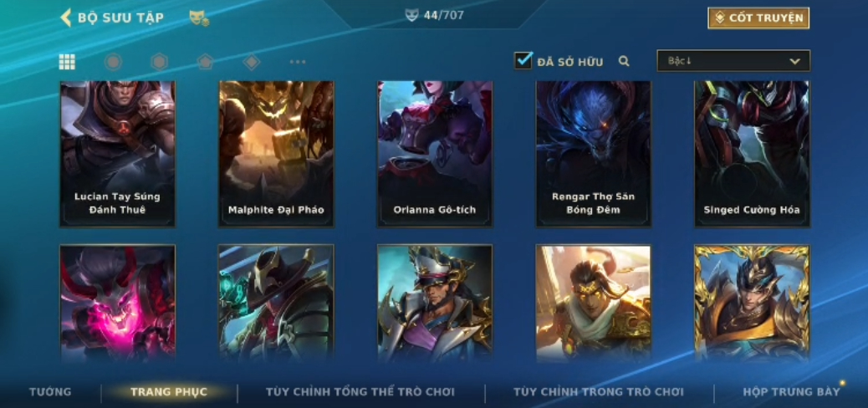Expand the sort dropdown chevron arrow
868x408 pixels.
[x=795, y=61]
